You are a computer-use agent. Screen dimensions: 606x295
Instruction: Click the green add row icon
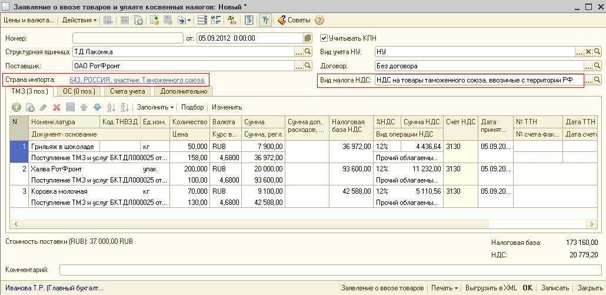(x=16, y=107)
